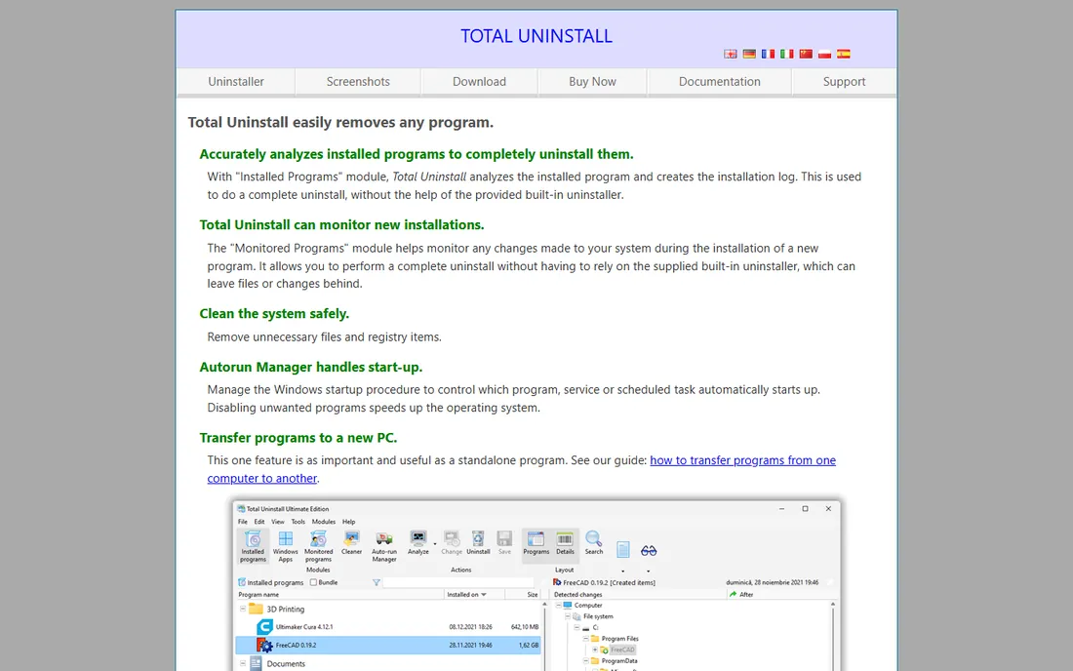Click the Analyze icon in app screenshot
Screen dimensions: 1073x671
pos(418,542)
